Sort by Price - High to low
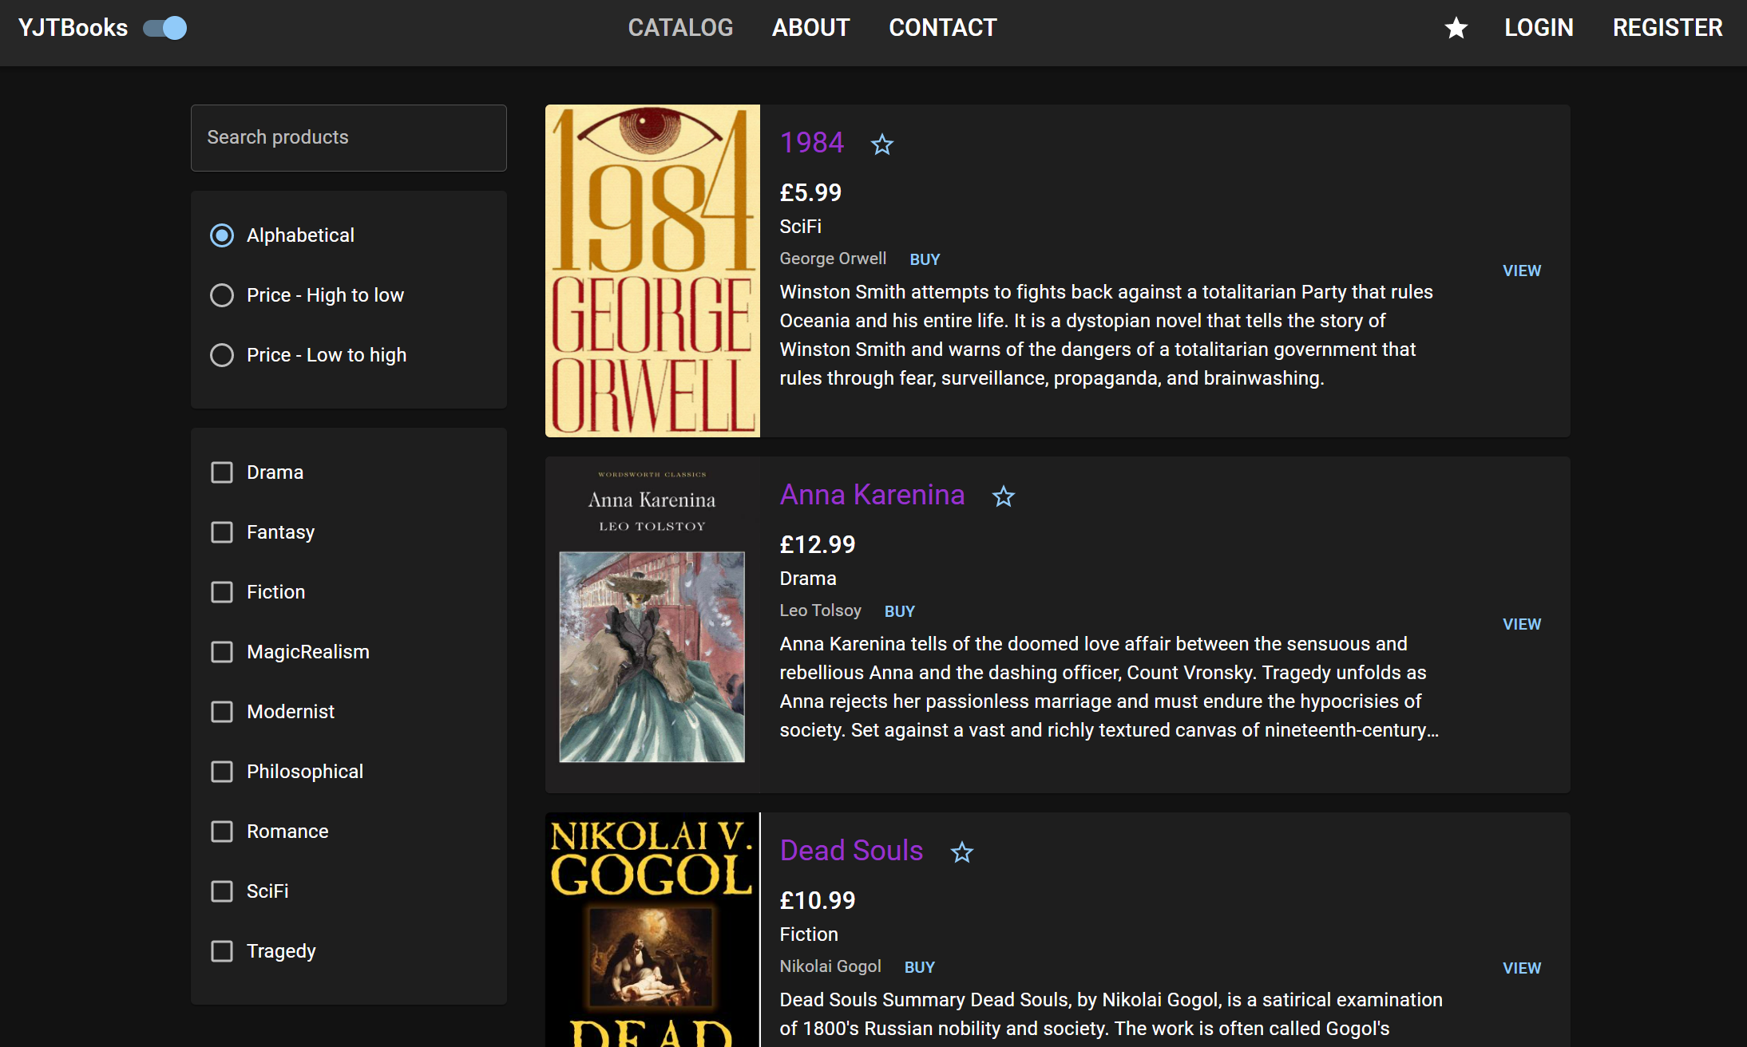 [221, 295]
